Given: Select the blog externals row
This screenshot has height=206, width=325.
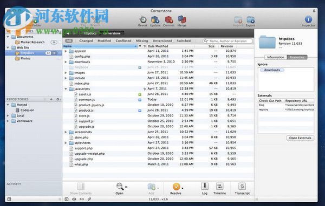Looking at the screenshot, I should tap(286, 105).
